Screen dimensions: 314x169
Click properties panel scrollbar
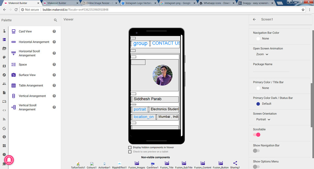point(312,104)
